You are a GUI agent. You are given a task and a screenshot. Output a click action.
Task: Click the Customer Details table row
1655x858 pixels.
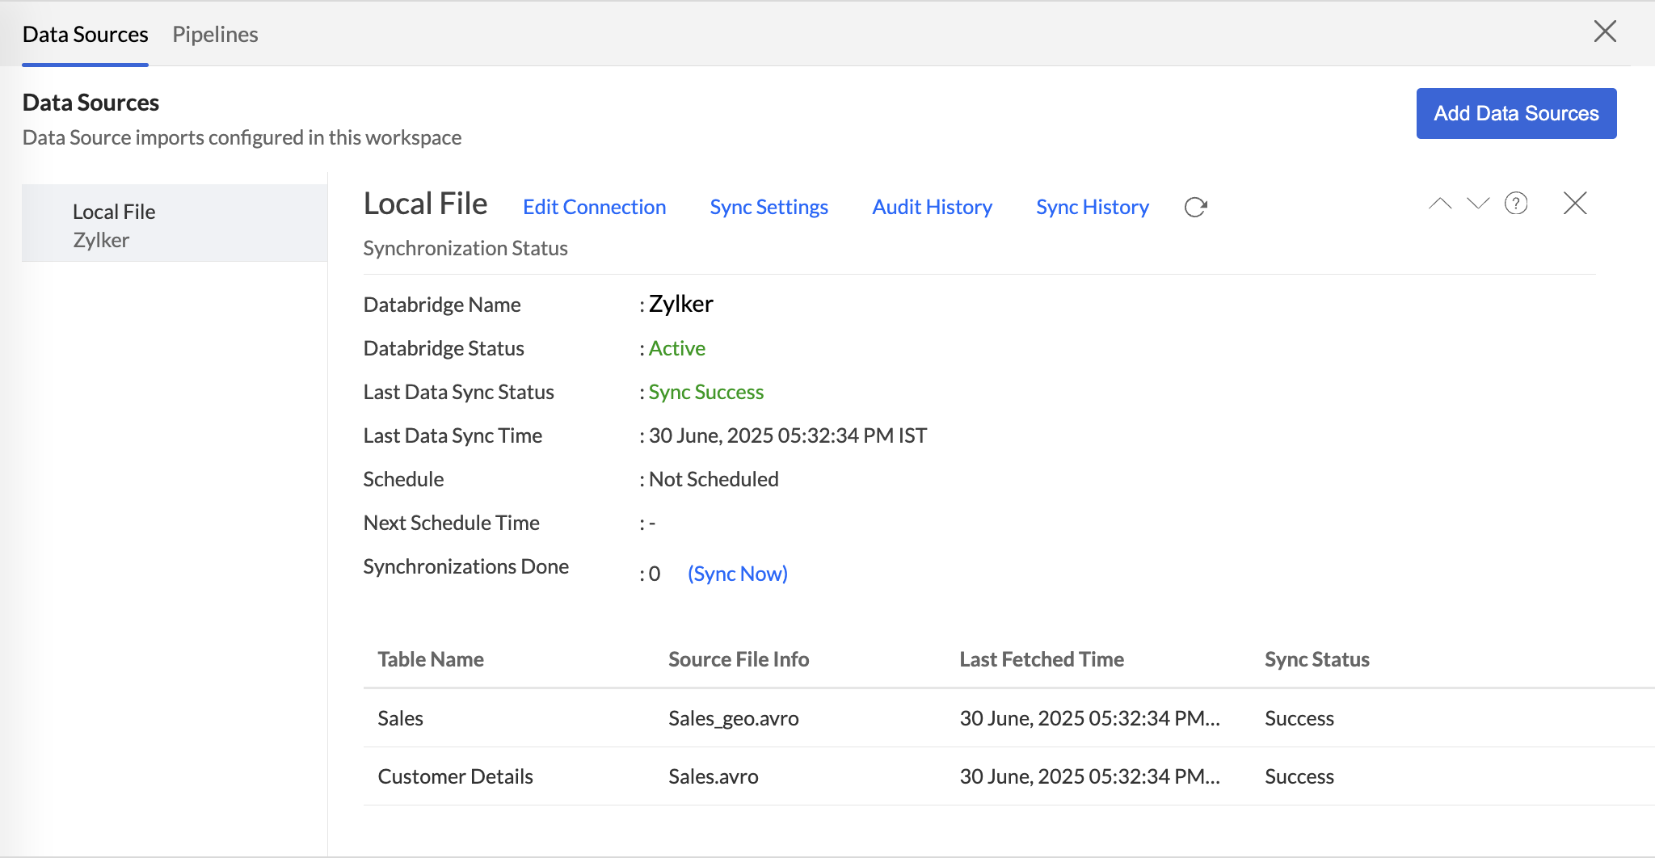coord(455,776)
